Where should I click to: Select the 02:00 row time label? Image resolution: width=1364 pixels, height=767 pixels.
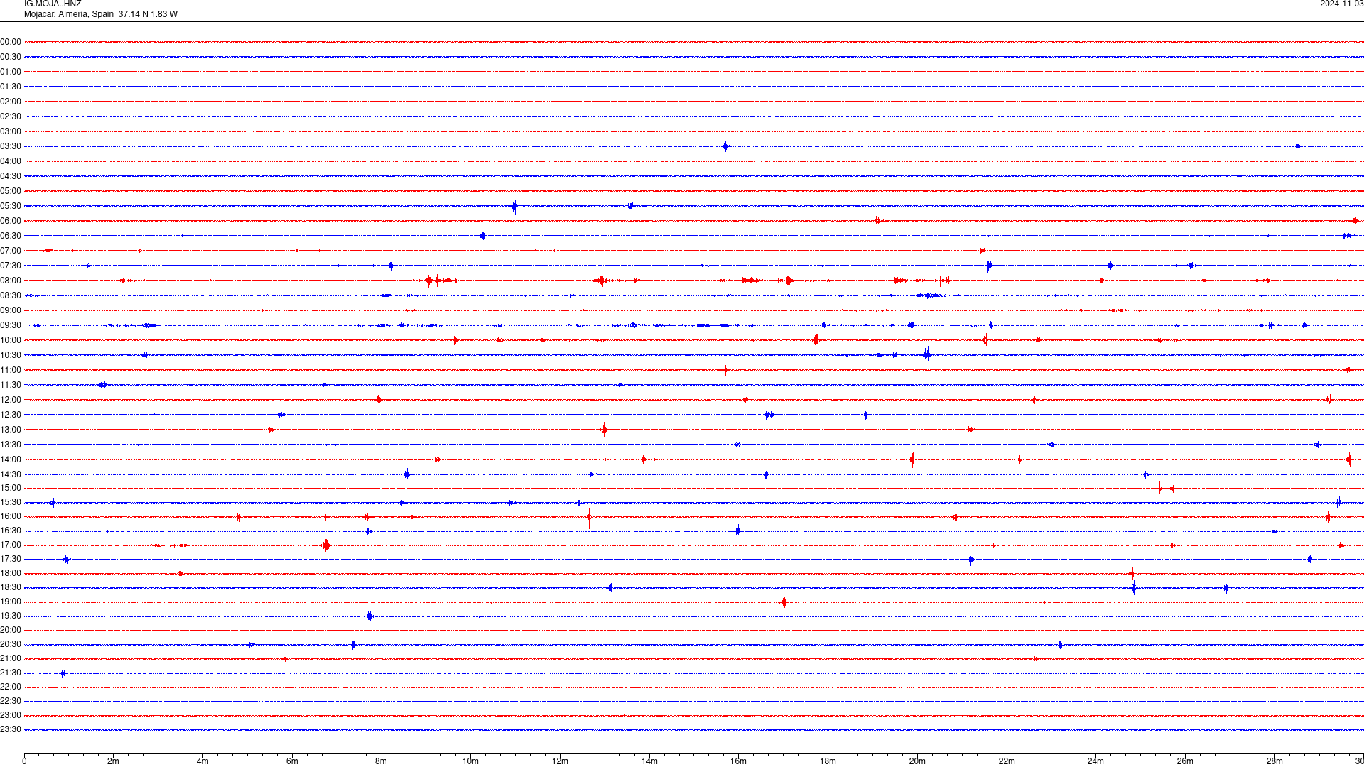11,102
